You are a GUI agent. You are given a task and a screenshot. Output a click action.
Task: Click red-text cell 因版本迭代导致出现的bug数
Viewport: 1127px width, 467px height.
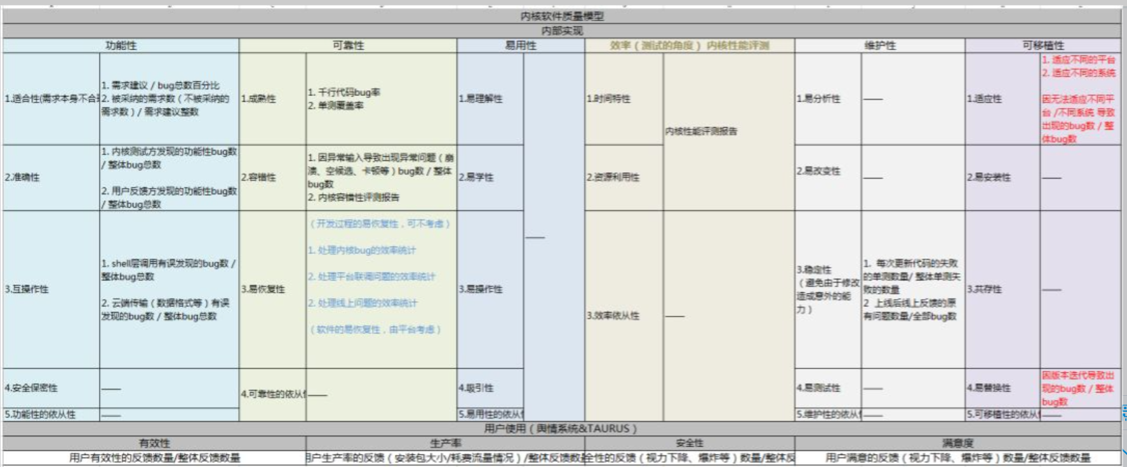1080,388
